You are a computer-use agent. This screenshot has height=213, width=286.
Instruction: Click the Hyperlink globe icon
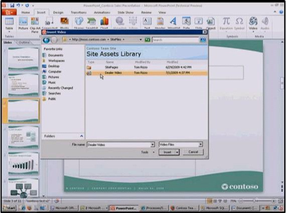tap(119, 22)
